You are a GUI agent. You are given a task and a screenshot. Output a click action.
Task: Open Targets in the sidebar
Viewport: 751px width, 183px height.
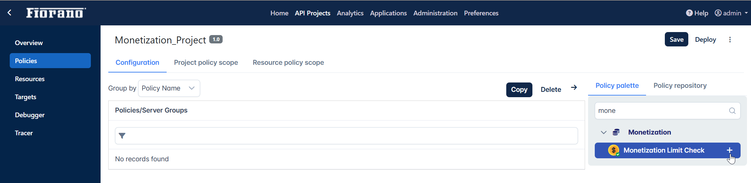pyautogui.click(x=25, y=97)
